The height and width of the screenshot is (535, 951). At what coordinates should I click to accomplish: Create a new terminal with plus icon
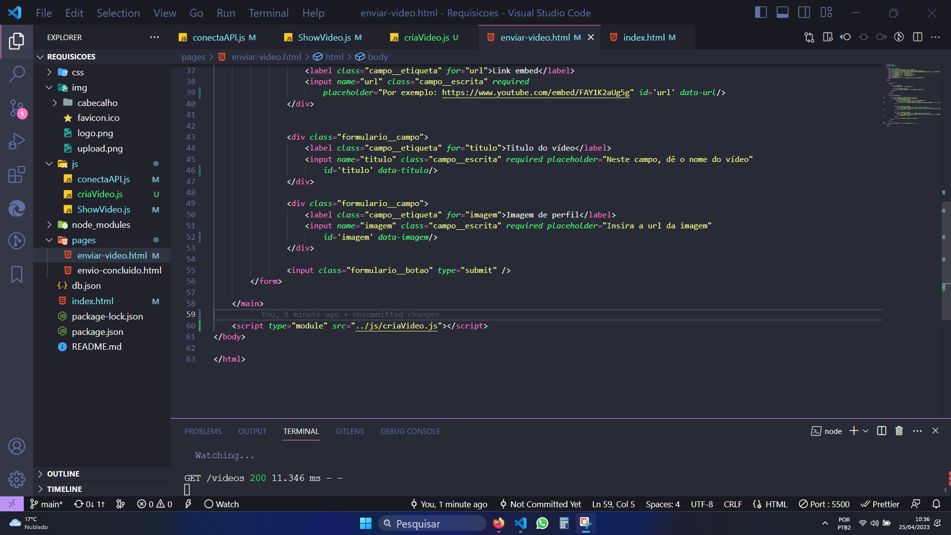pyautogui.click(x=854, y=431)
